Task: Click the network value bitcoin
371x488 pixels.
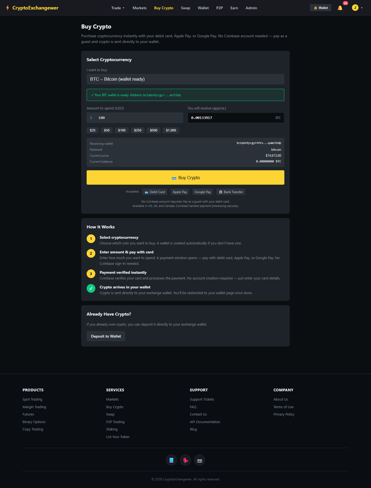Action: tap(276, 150)
